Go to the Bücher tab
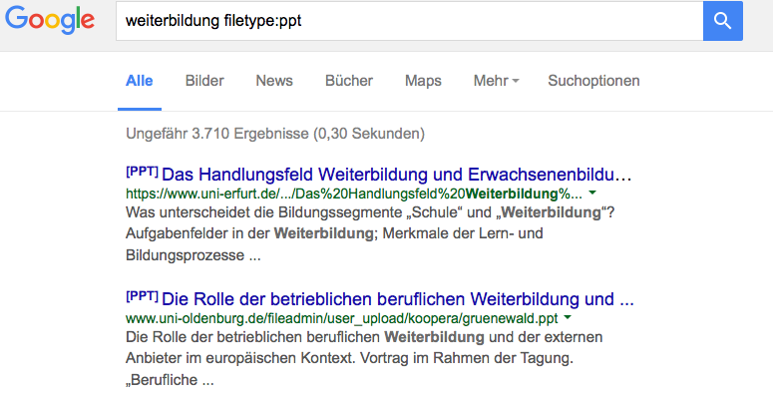This screenshot has width=773, height=397. [x=349, y=81]
